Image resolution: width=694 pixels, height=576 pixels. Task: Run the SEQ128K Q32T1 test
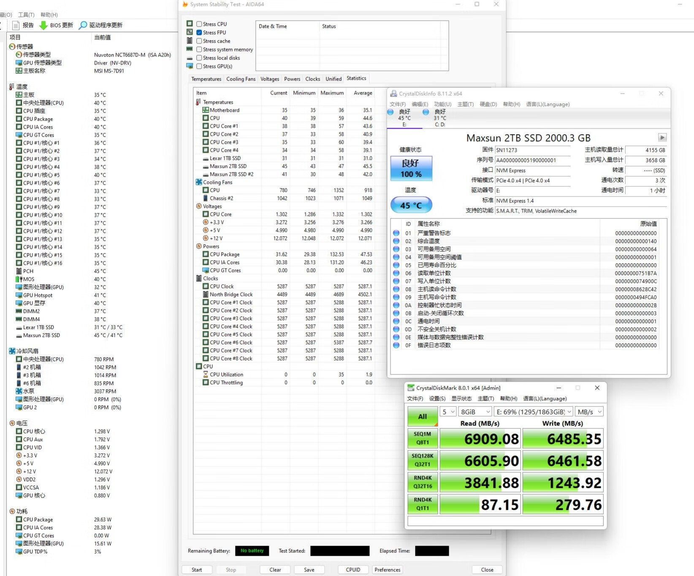(422, 460)
